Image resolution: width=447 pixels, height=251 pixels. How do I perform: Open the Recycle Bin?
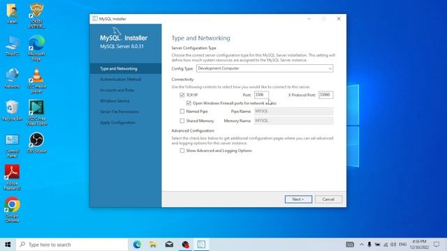pyautogui.click(x=12, y=111)
